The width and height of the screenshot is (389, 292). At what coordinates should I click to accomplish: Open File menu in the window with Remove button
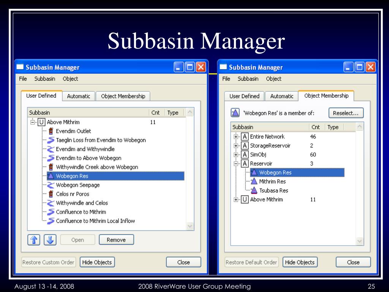click(23, 79)
